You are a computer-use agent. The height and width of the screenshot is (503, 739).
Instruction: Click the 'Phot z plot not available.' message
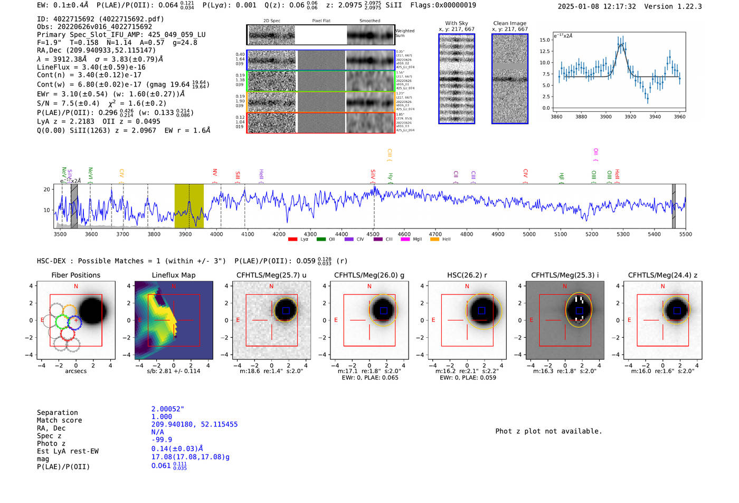[x=548, y=431]
